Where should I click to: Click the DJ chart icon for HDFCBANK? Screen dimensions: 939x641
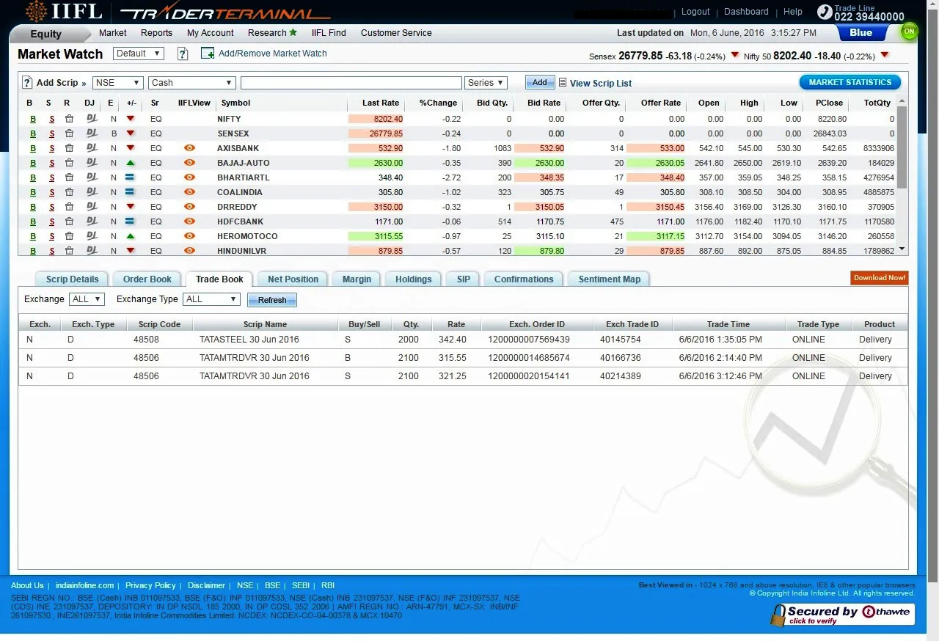pos(91,221)
